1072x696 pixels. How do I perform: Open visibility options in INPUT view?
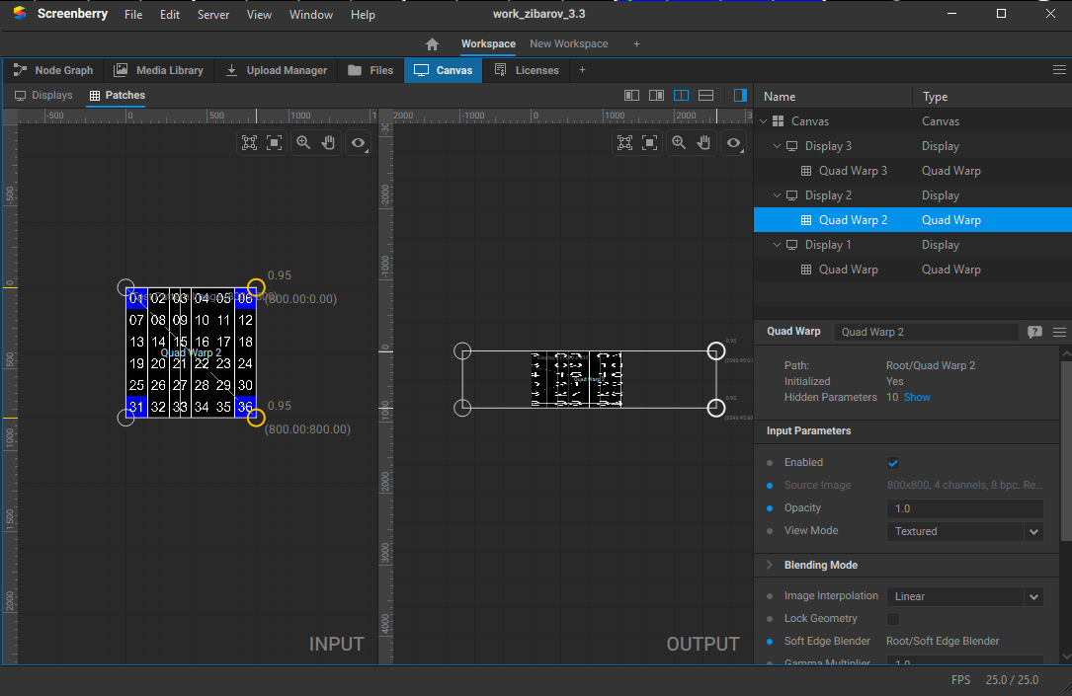pyautogui.click(x=358, y=142)
